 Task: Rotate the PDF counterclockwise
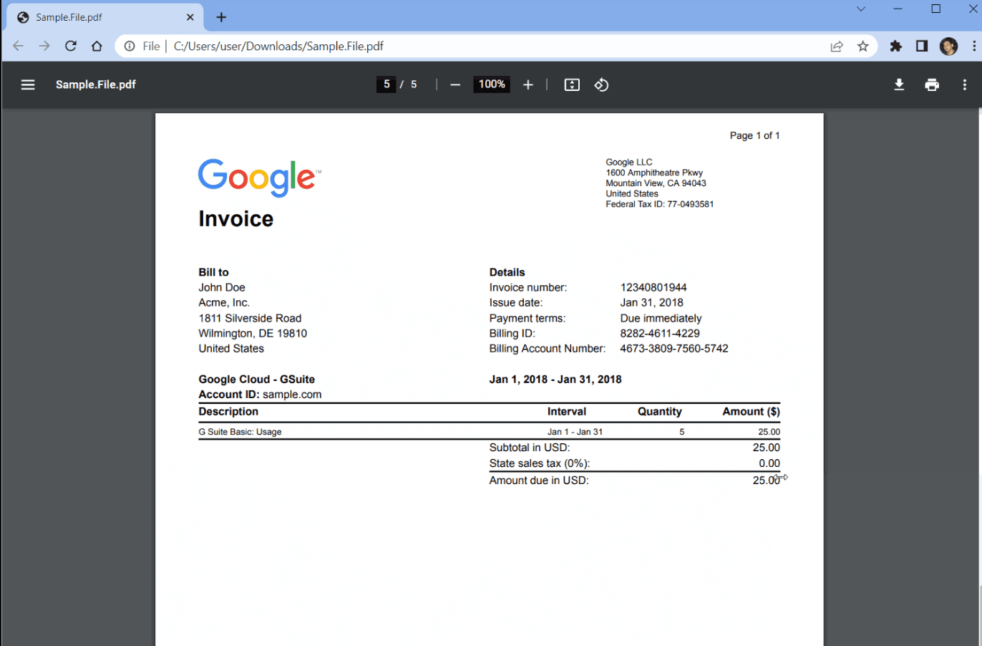601,85
